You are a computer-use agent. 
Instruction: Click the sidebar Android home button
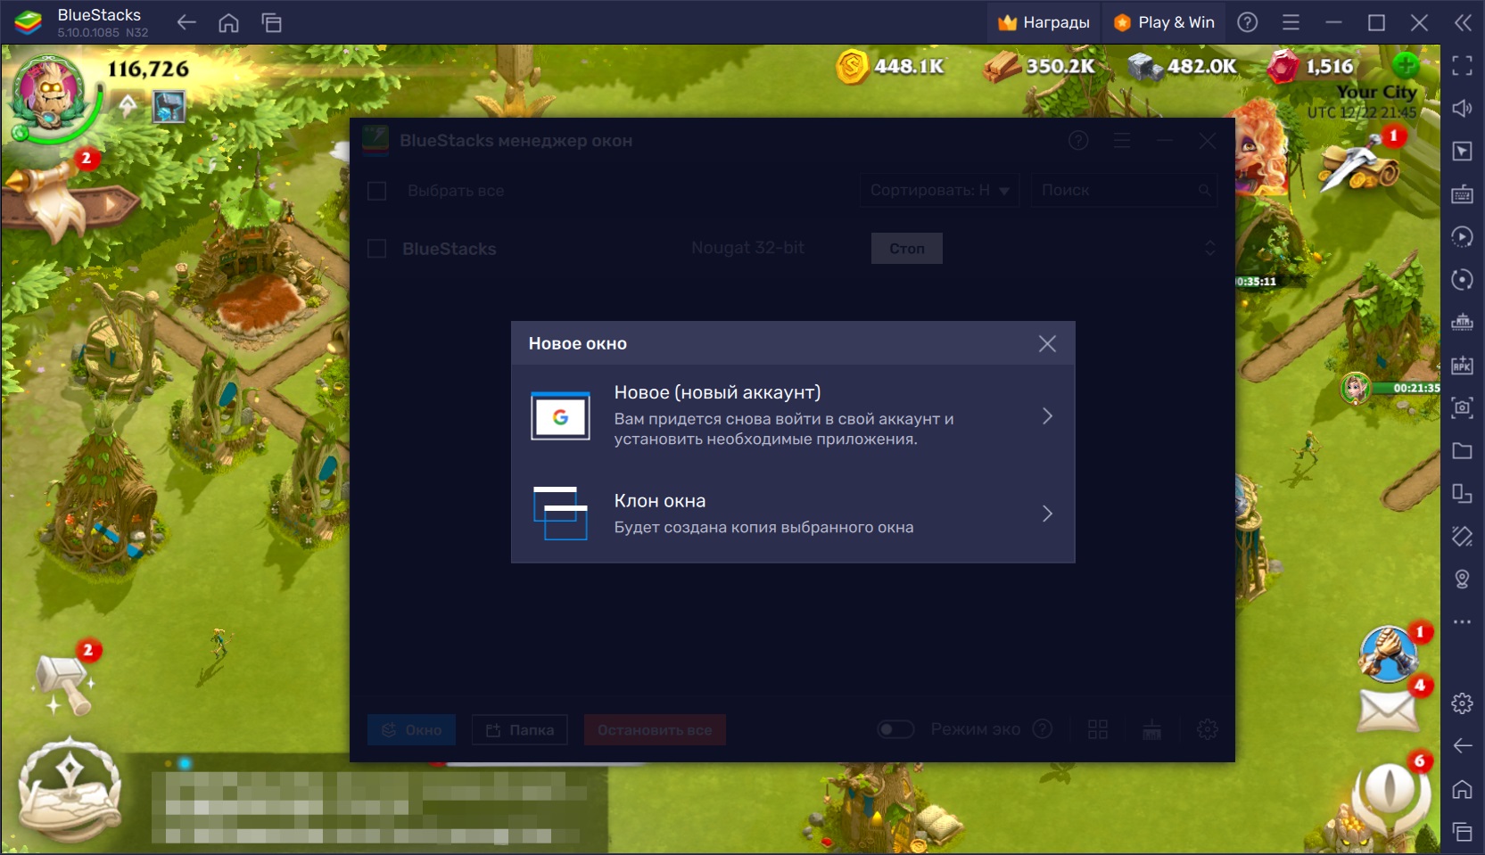[x=1462, y=789]
